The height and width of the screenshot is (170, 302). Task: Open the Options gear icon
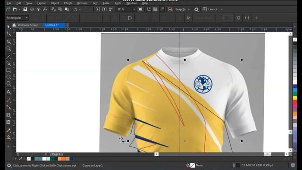(196, 9)
